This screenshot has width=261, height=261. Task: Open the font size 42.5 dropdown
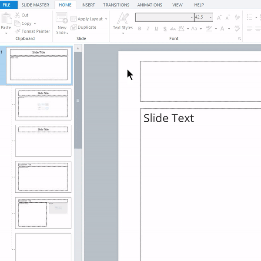[x=211, y=17]
